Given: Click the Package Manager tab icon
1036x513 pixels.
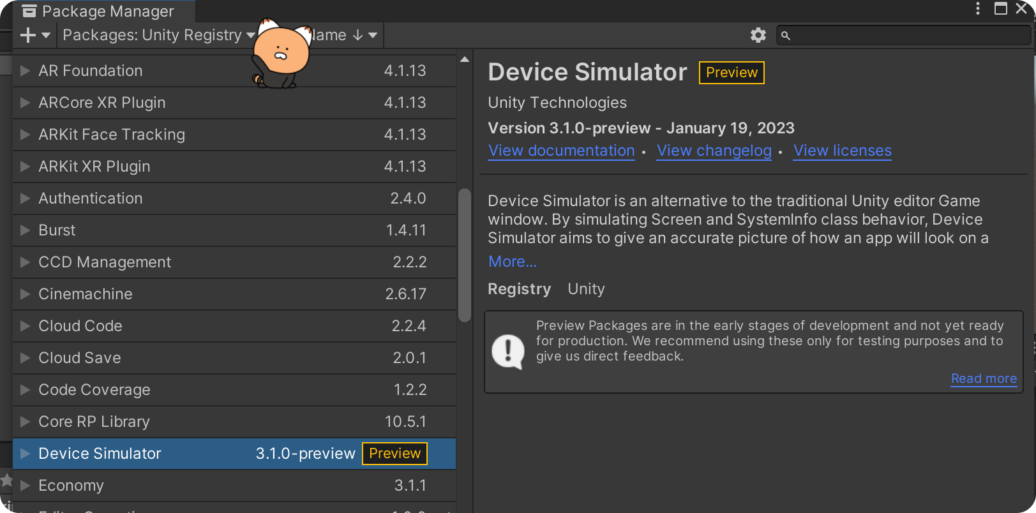Looking at the screenshot, I should pos(29,11).
